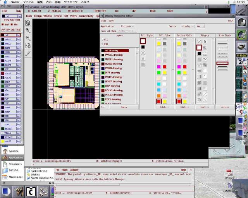This screenshot has width=248, height=198.
Task: Pick orange swatch in Fill Color column
Action: click(159, 96)
